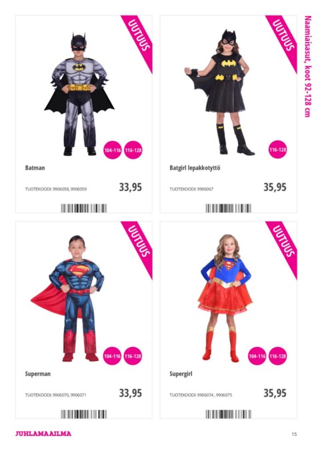Viewport: 320px width, 452px height.
Task: Click the Supergirl costume product image
Action: (x=225, y=298)
